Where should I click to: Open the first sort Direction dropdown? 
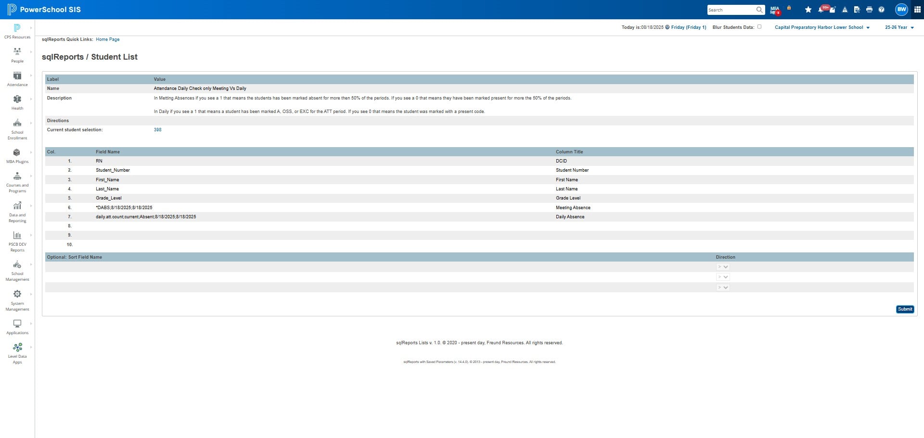(723, 267)
